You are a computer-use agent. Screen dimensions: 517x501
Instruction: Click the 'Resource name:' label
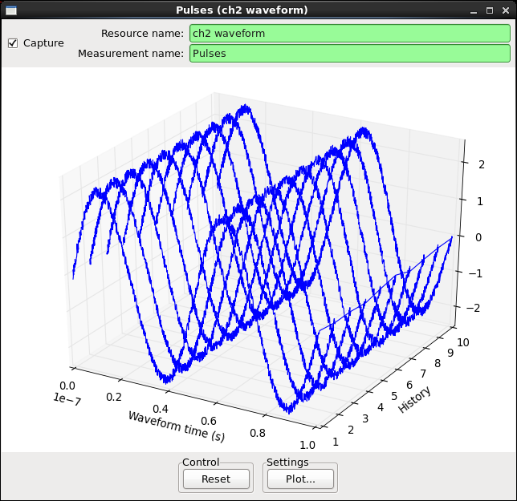click(142, 33)
